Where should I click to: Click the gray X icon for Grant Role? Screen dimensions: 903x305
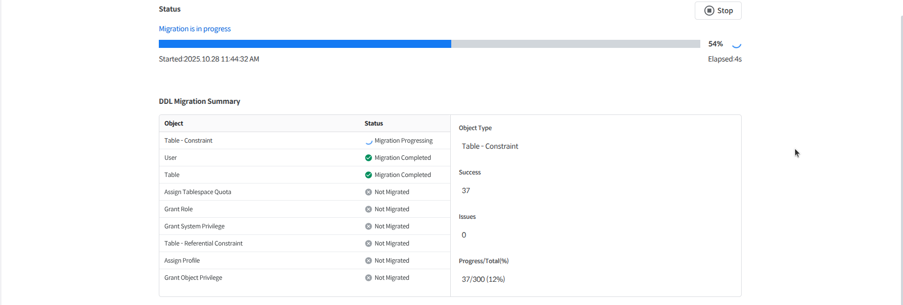(369, 209)
